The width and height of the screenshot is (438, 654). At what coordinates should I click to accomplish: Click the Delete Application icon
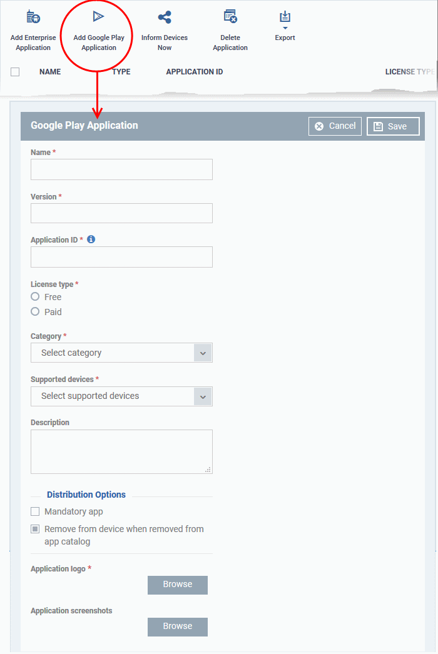point(230,17)
